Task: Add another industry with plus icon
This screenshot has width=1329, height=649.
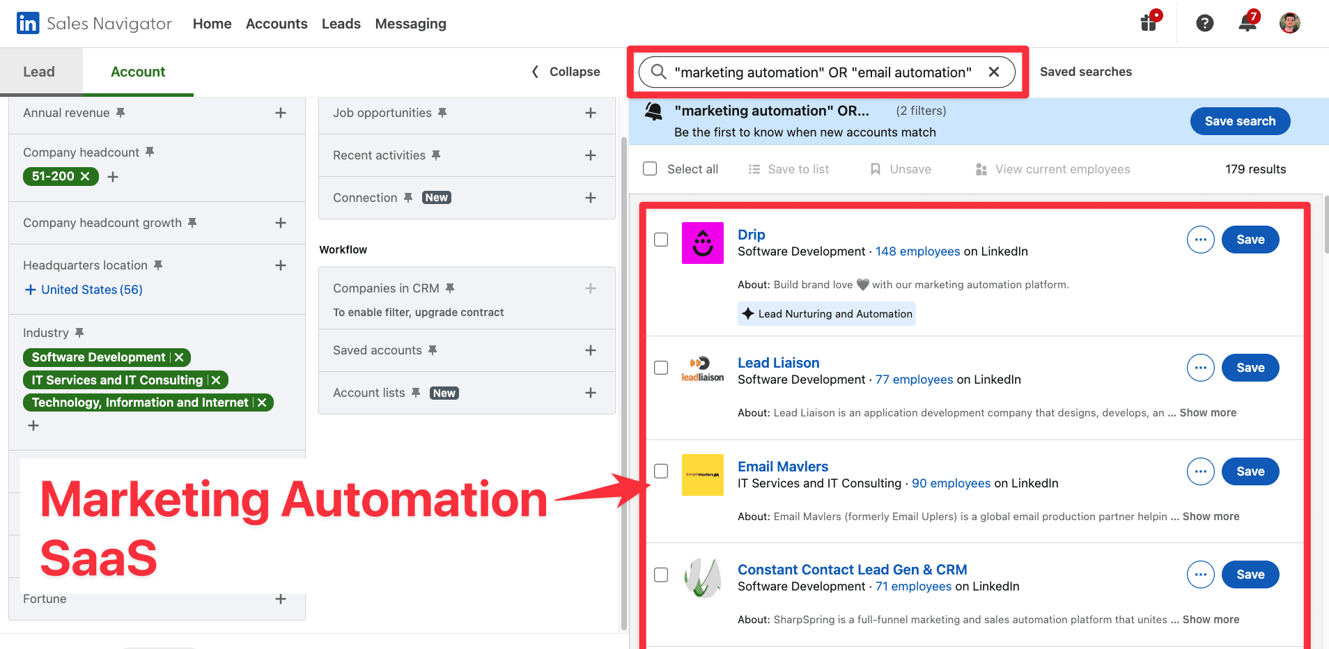Action: pos(33,425)
